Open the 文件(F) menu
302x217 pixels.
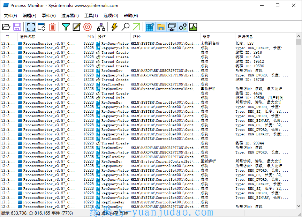10,16
